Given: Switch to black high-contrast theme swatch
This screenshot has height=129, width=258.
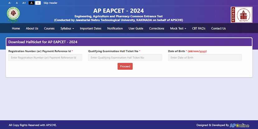Looking at the screenshot, I should tap(31, 3).
